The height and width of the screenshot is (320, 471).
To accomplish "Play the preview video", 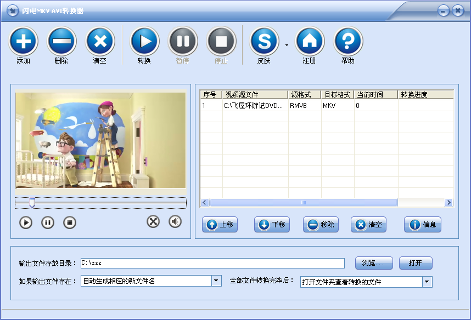I will (x=26, y=222).
